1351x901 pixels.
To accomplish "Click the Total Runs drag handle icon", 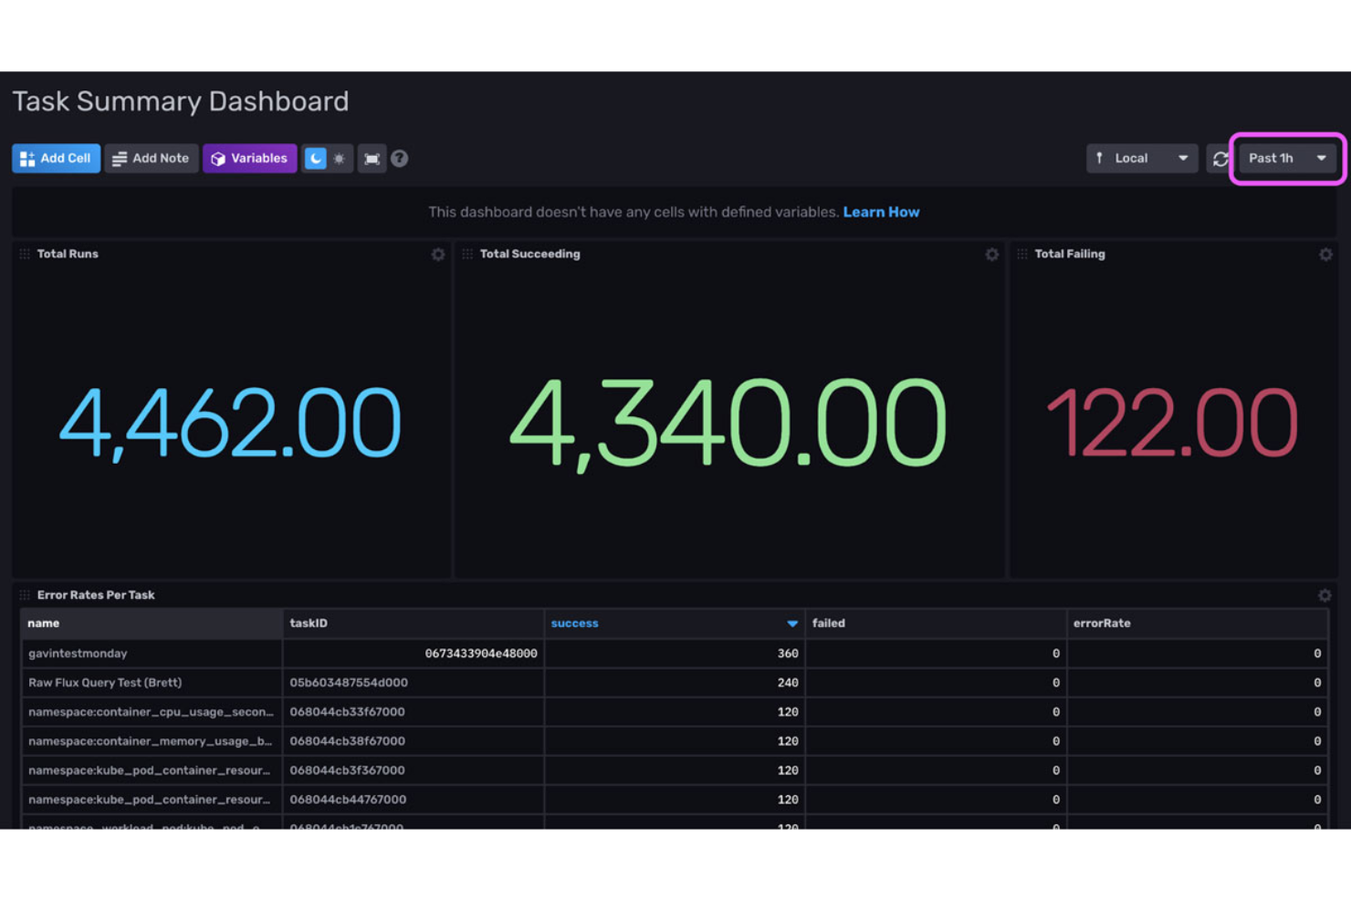I will (x=24, y=255).
